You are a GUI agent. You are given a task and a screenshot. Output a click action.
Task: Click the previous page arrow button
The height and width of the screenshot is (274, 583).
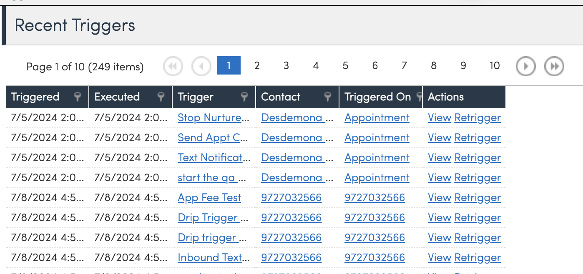[201, 66]
